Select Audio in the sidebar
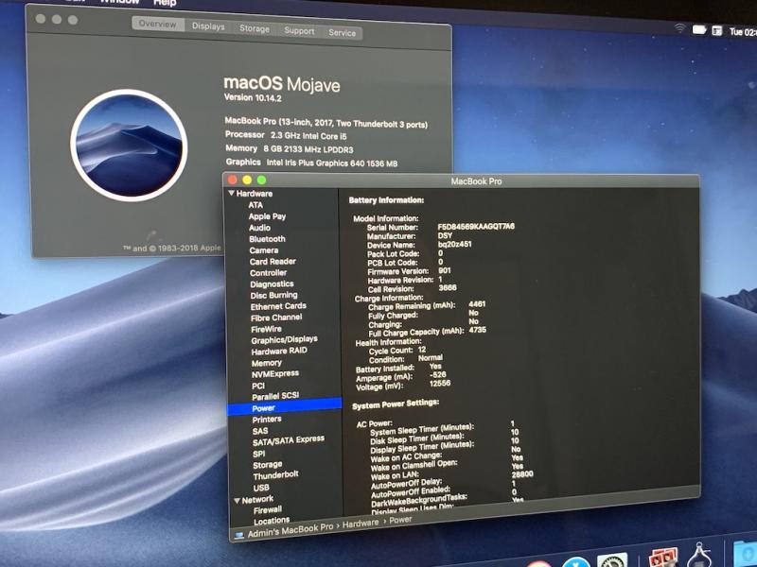 (x=259, y=228)
